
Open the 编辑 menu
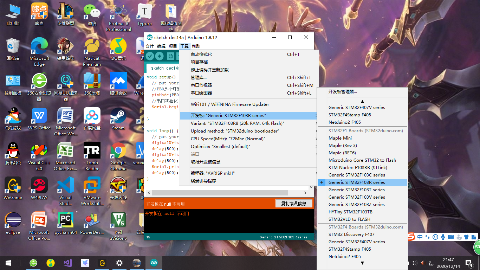point(161,46)
